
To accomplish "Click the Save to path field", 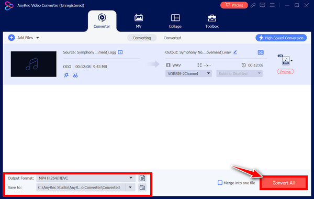I will pos(81,187).
